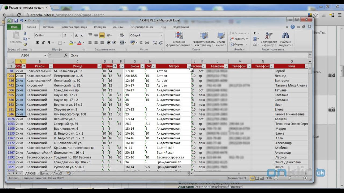
Task: Copy the selection via the copy icon
Action: tap(25, 39)
